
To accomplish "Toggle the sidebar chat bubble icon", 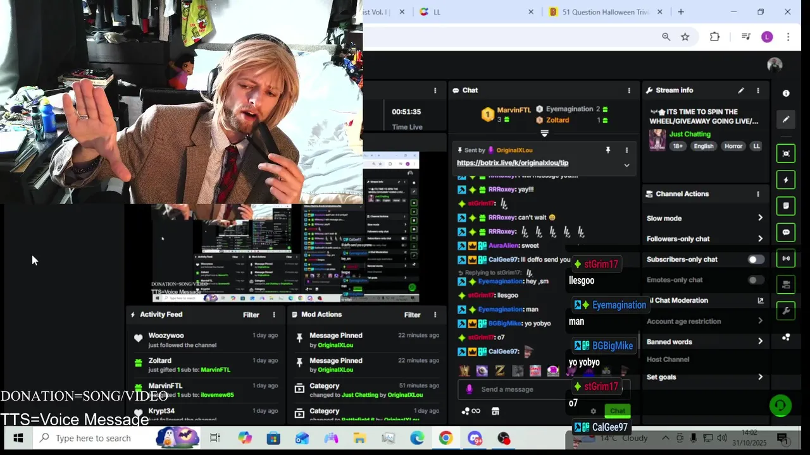I will (786, 232).
